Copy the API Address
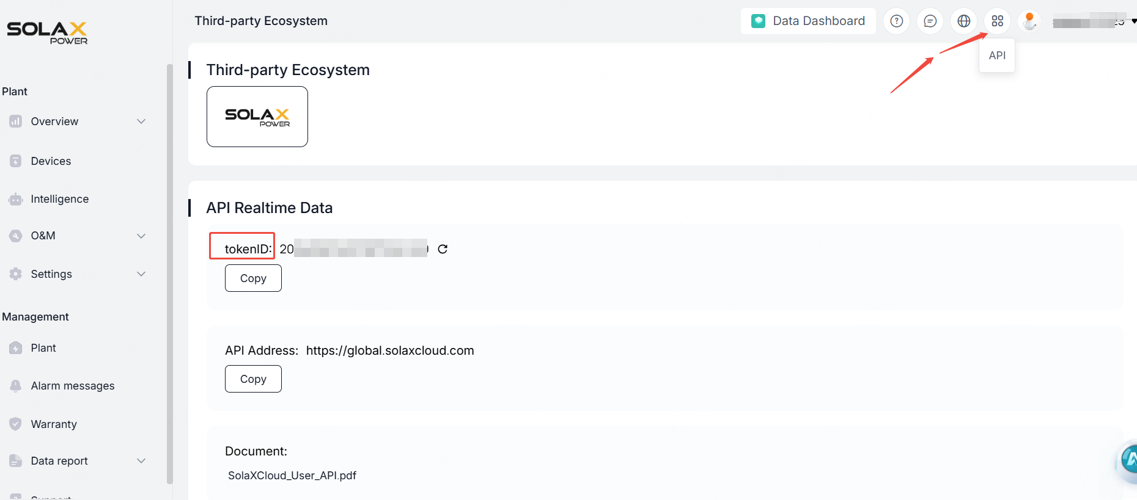Viewport: 1137px width, 500px height. [253, 379]
